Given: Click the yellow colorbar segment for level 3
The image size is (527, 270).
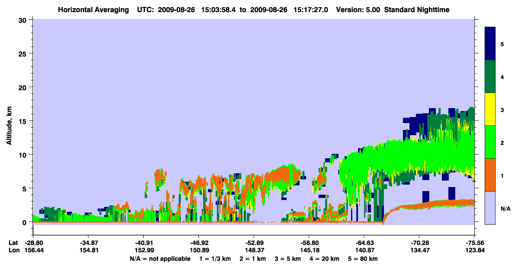Looking at the screenshot, I should tap(490, 109).
